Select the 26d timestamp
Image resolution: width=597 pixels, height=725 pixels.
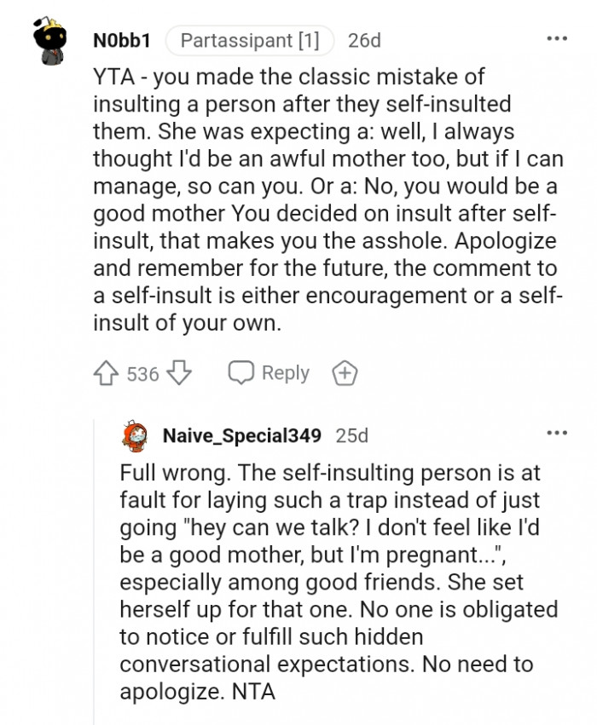pyautogui.click(x=367, y=38)
